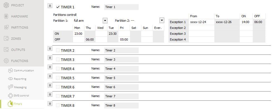Click the Timer 1 name field
Viewport: 272px width, 109px height.
121,7
